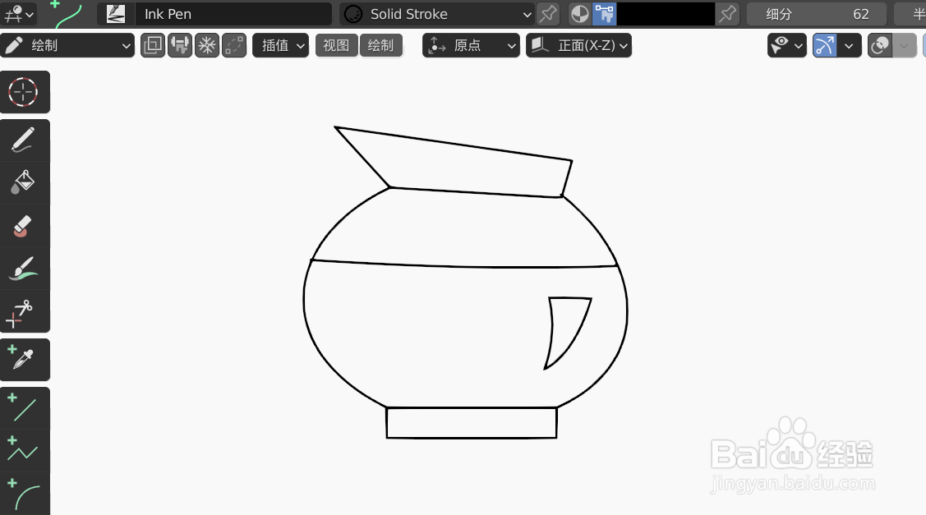The height and width of the screenshot is (515, 926).
Task: Open the 视图 menu
Action: click(337, 45)
